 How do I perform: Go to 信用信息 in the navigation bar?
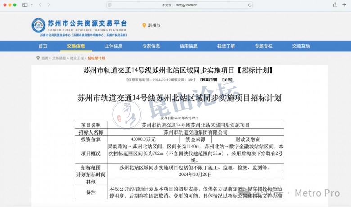(189, 46)
